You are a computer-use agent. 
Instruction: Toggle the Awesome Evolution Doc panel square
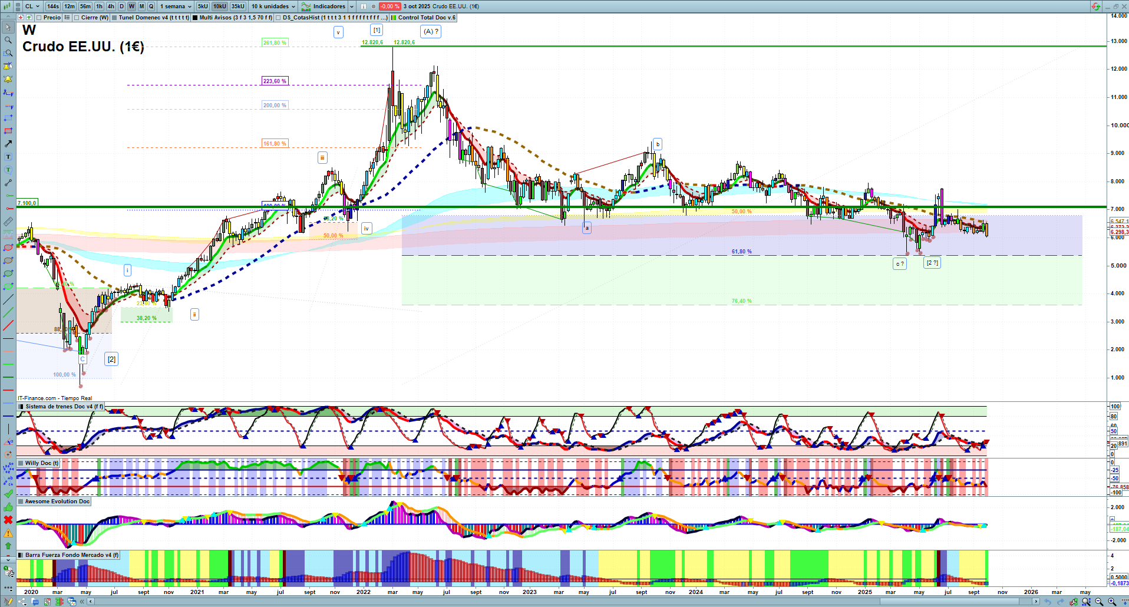(21, 502)
